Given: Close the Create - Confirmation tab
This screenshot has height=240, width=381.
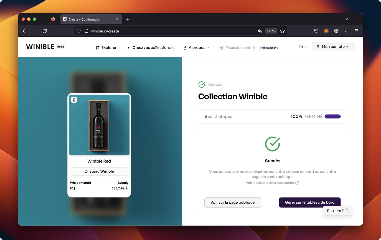Looking at the screenshot, I should [117, 19].
